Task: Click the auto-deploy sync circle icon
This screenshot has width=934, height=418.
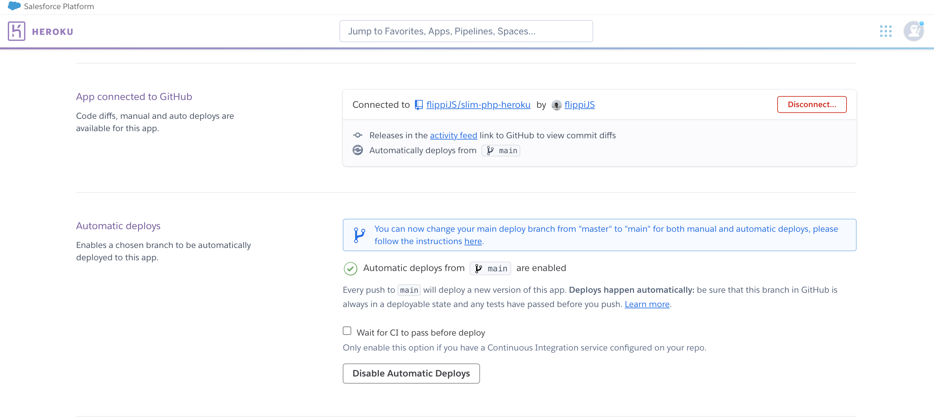Action: pyautogui.click(x=357, y=150)
